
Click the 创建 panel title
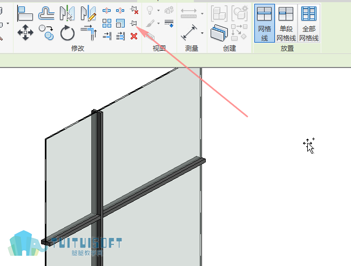(229, 48)
